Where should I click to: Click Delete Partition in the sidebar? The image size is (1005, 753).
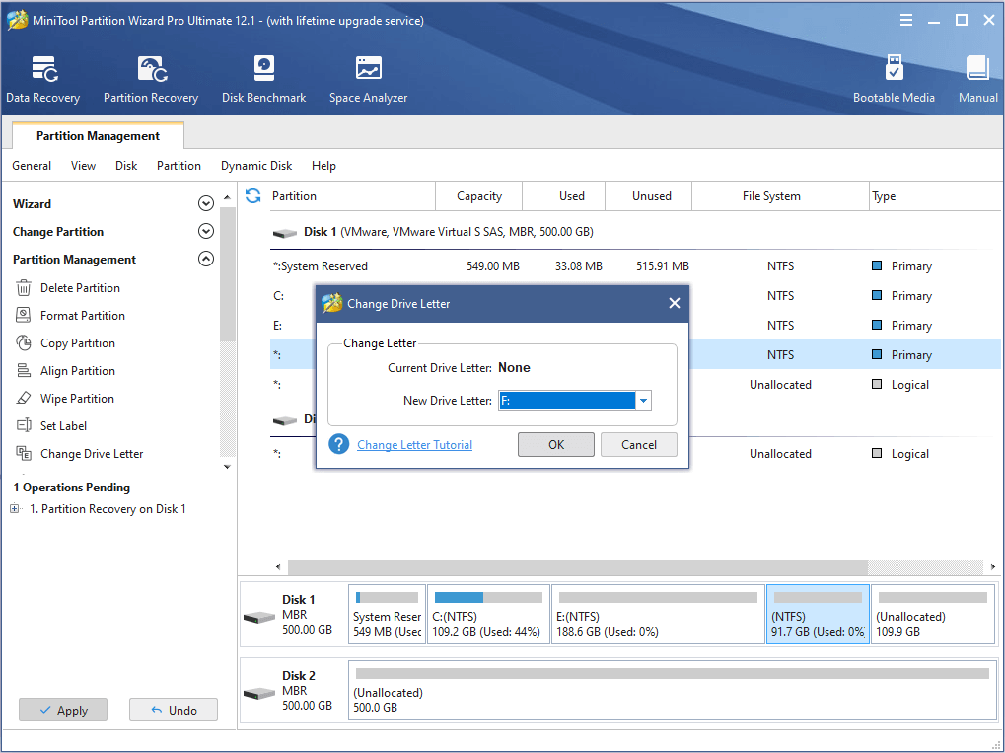click(x=80, y=288)
